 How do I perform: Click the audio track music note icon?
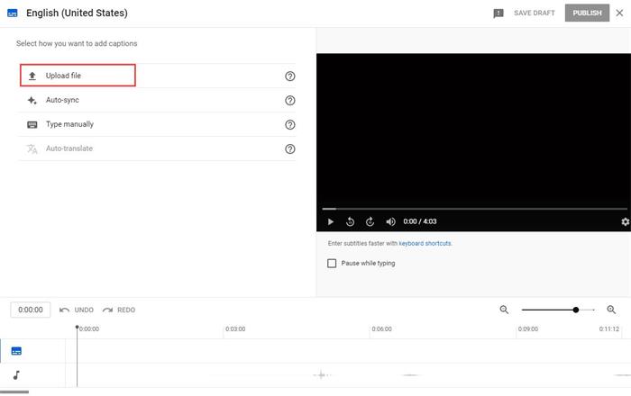click(16, 375)
